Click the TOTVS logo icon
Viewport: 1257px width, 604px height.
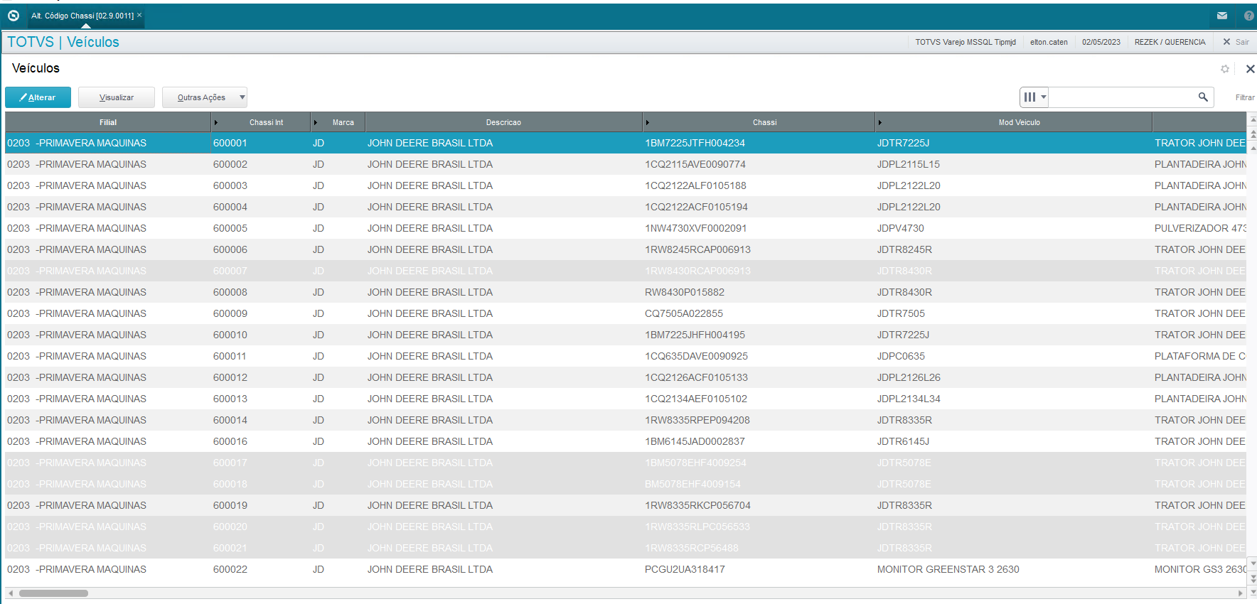(13, 15)
